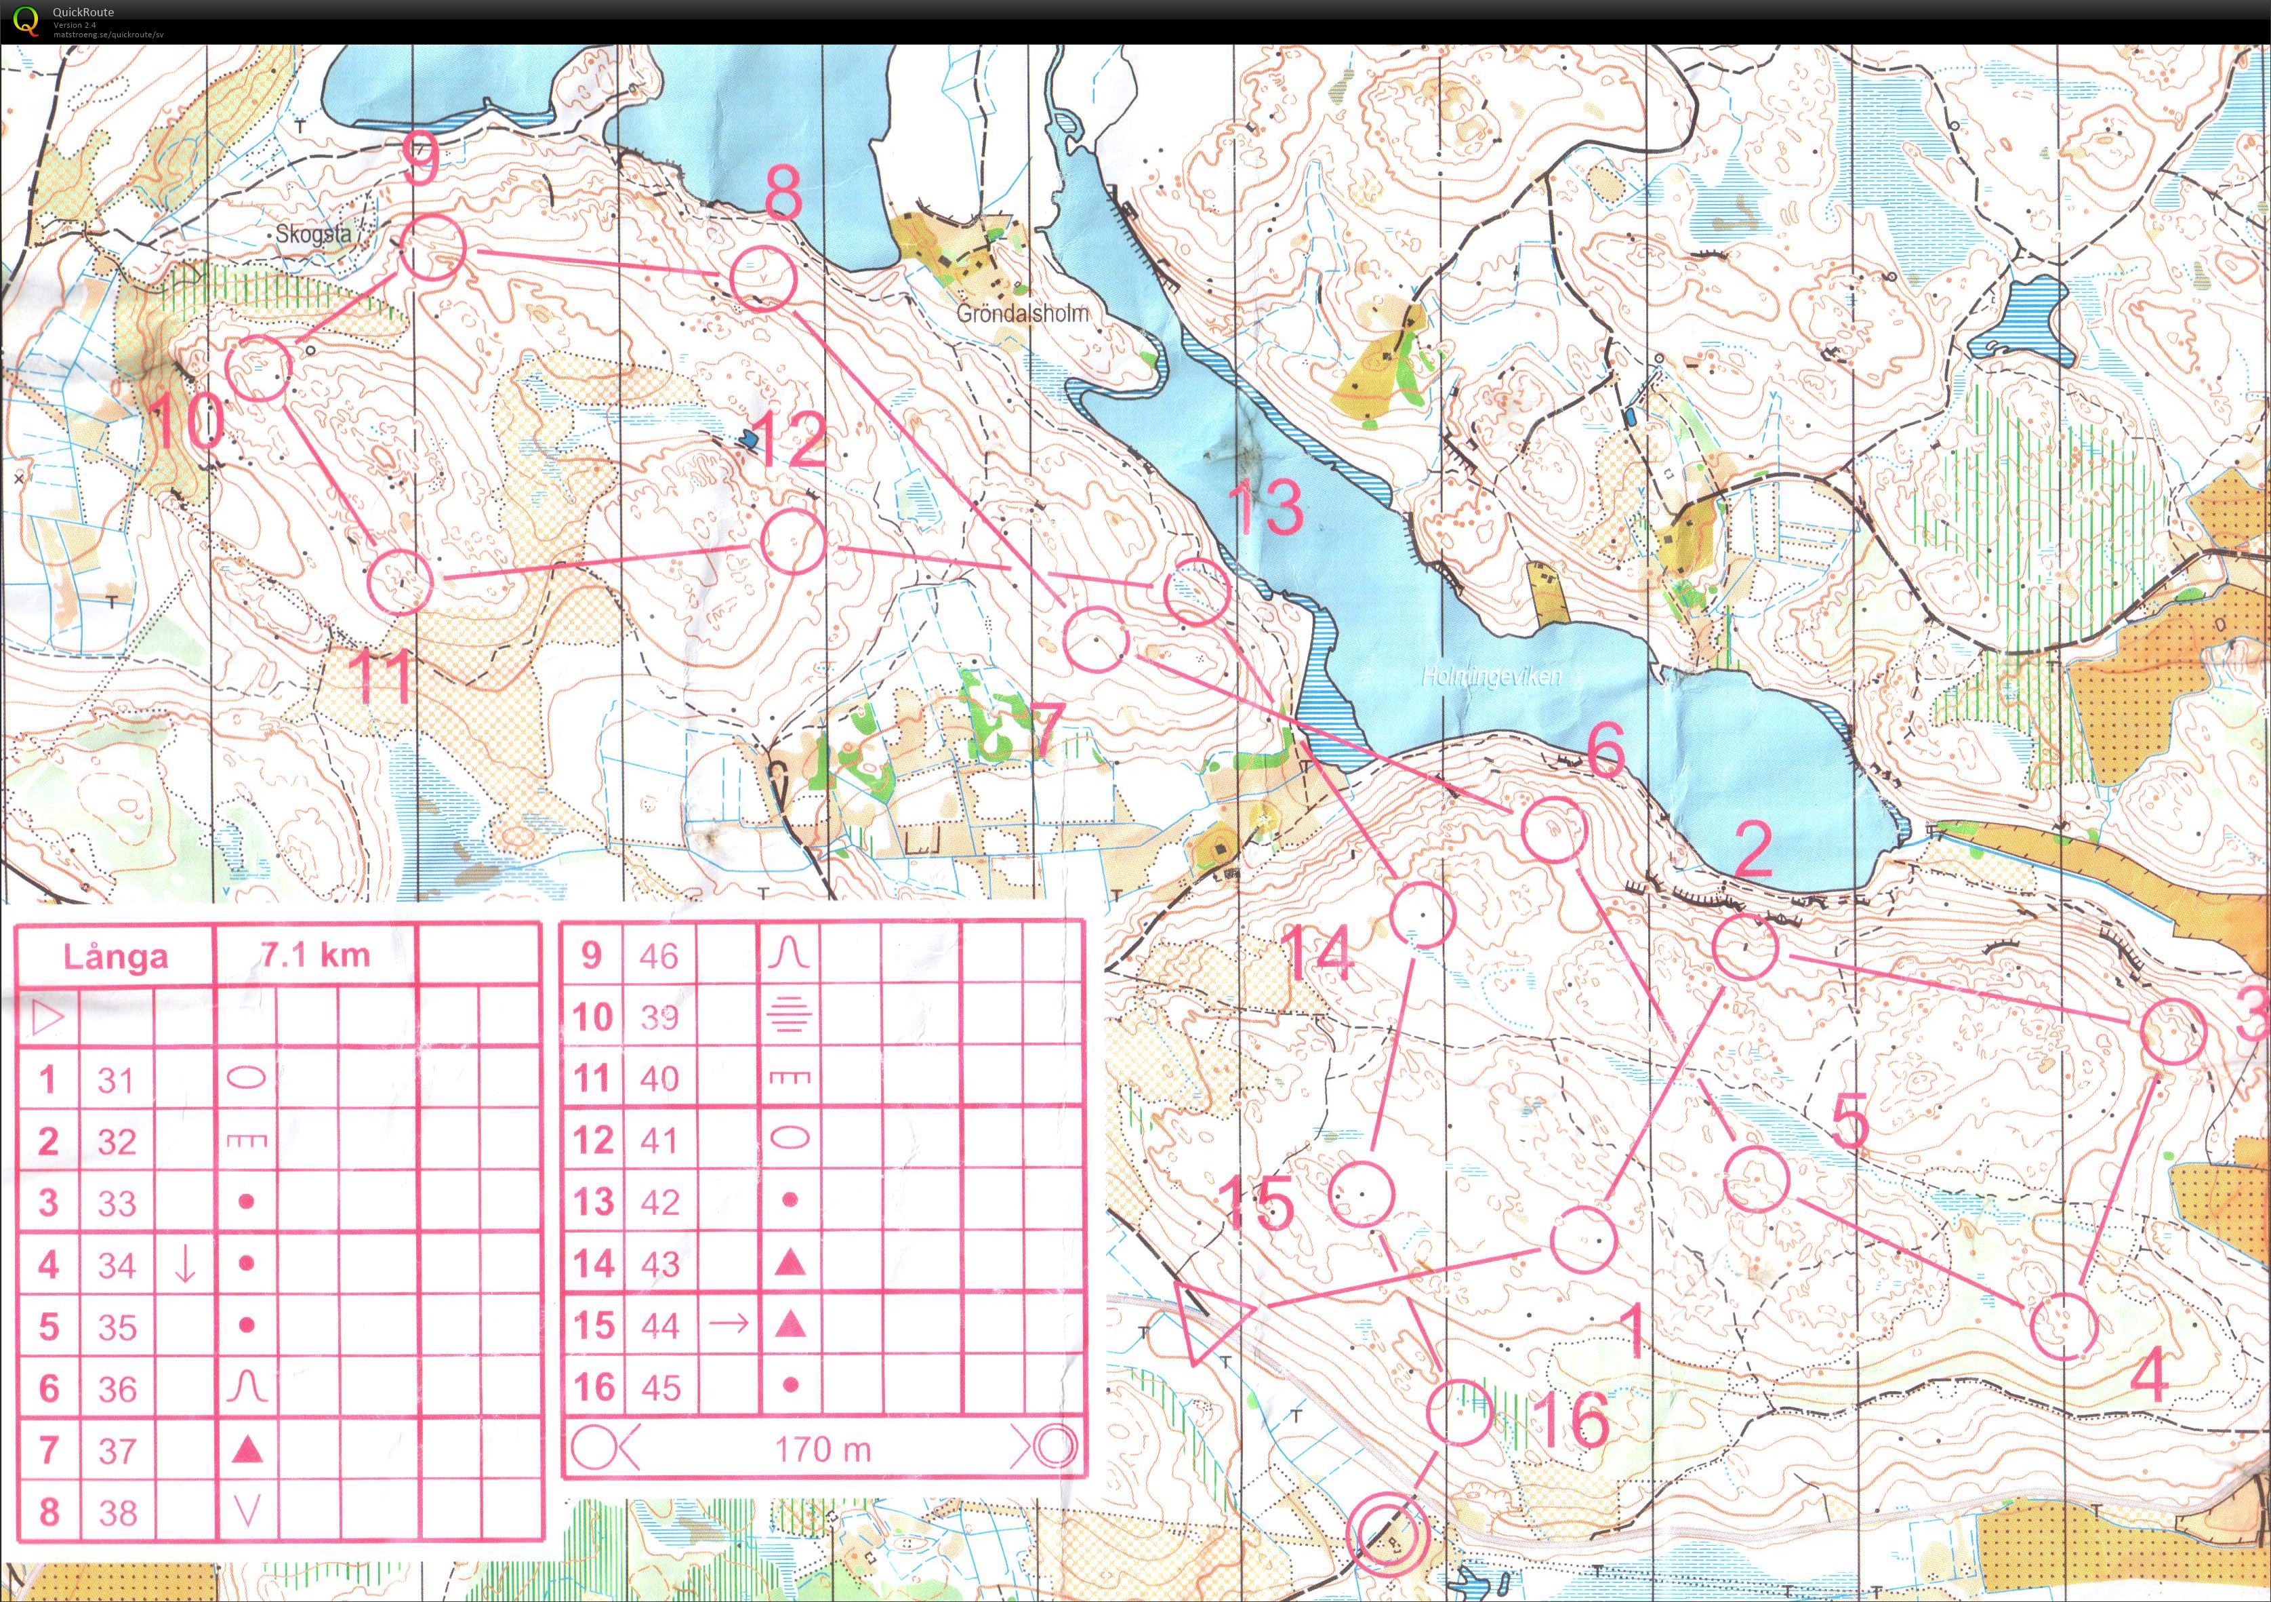The width and height of the screenshot is (2271, 1602).
Task: Select control circle 3 at right edge
Action: [x=2173, y=1031]
